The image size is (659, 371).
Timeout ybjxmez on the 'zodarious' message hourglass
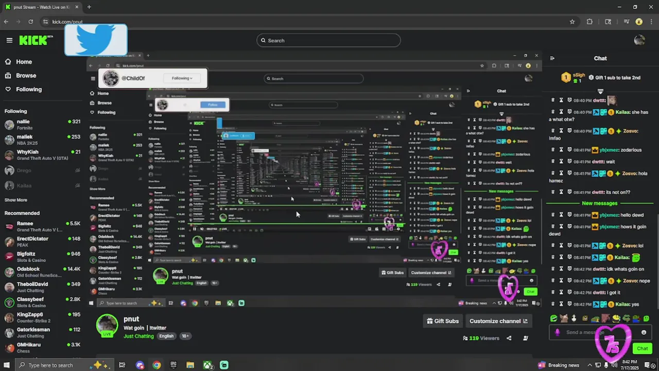(x=562, y=150)
